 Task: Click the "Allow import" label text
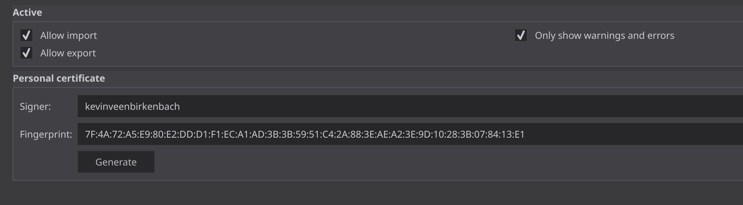point(69,36)
